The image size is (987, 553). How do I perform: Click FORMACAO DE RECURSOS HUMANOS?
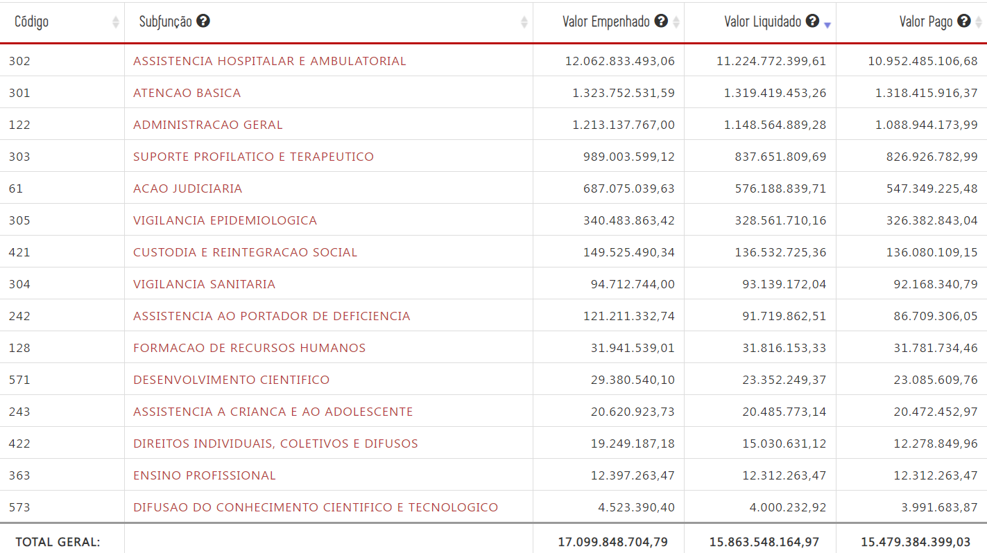click(x=249, y=348)
